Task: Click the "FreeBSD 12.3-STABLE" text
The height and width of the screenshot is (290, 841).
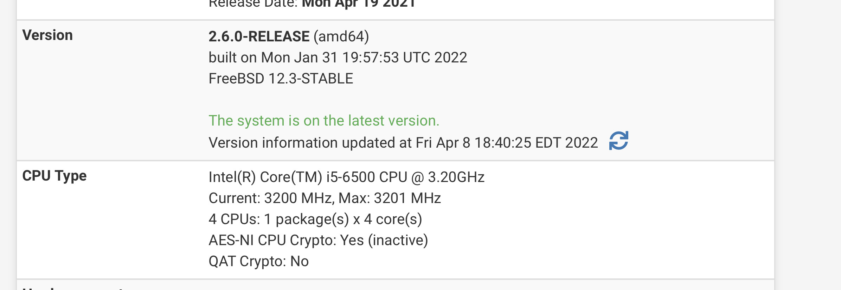Action: [281, 79]
